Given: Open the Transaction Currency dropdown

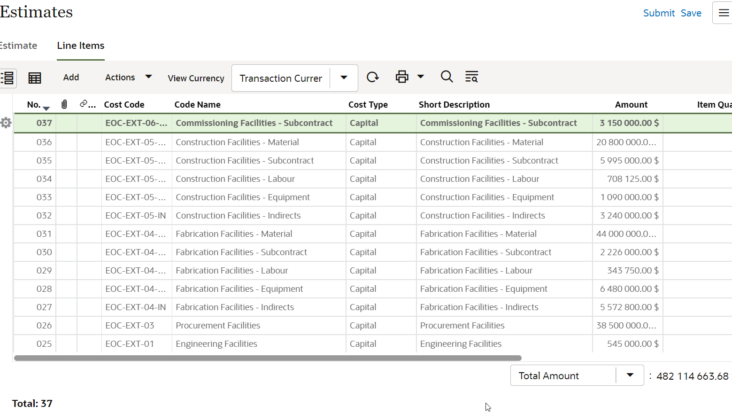Looking at the screenshot, I should (x=344, y=78).
